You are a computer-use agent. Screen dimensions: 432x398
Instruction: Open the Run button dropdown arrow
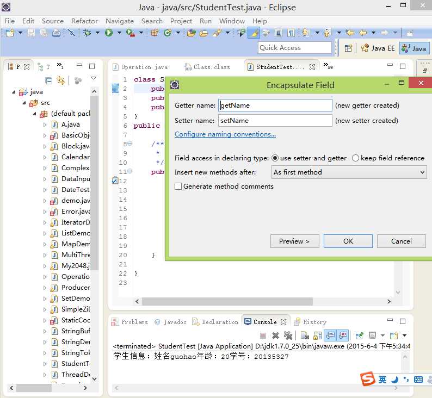(x=119, y=33)
